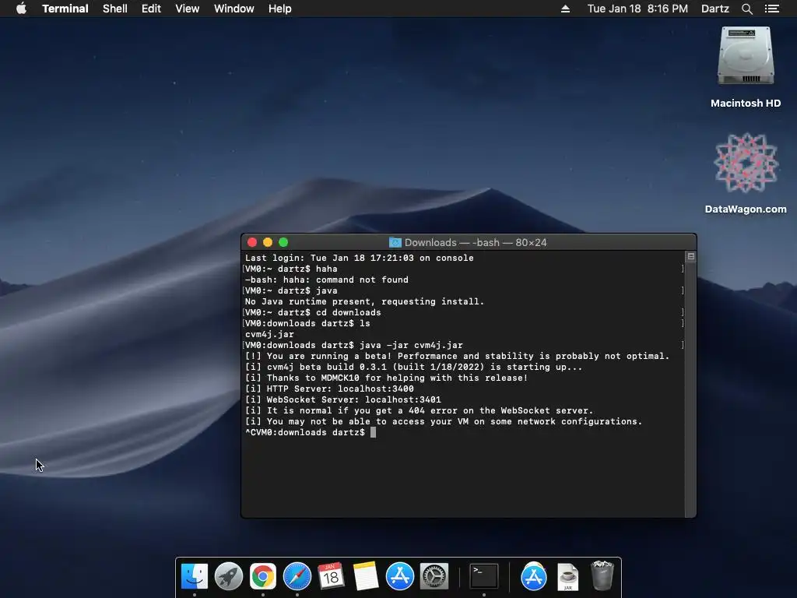Viewport: 797px width, 598px height.
Task: Open System Preferences gear in Dock
Action: coord(434,576)
